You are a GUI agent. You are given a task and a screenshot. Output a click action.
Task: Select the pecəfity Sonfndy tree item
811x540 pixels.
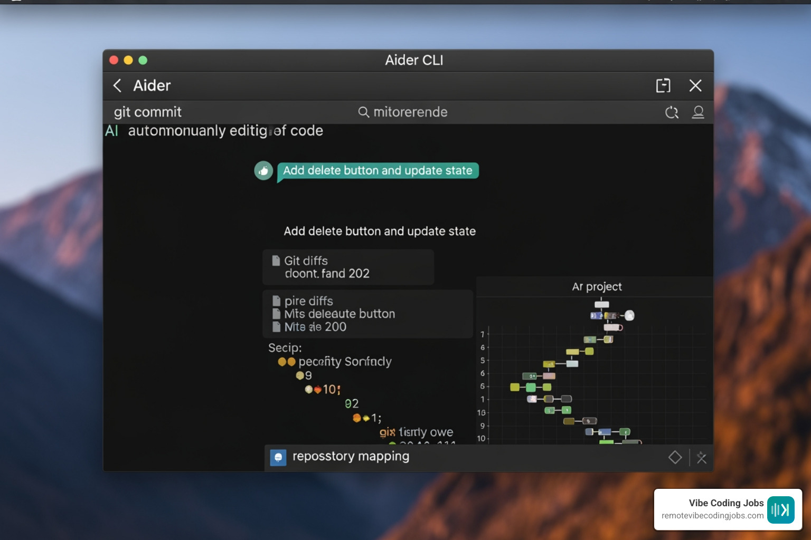[x=345, y=362]
